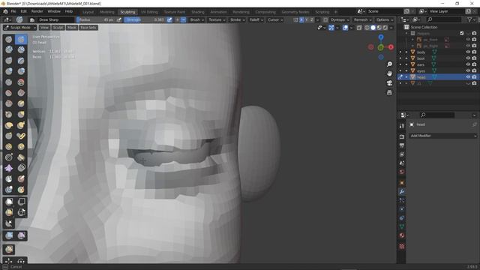480x270 pixels.
Task: Select the Draw Face Sets tool
Action: tap(21, 178)
